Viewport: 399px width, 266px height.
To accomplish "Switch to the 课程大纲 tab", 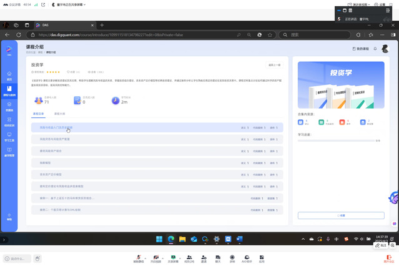I will pyautogui.click(x=60, y=114).
